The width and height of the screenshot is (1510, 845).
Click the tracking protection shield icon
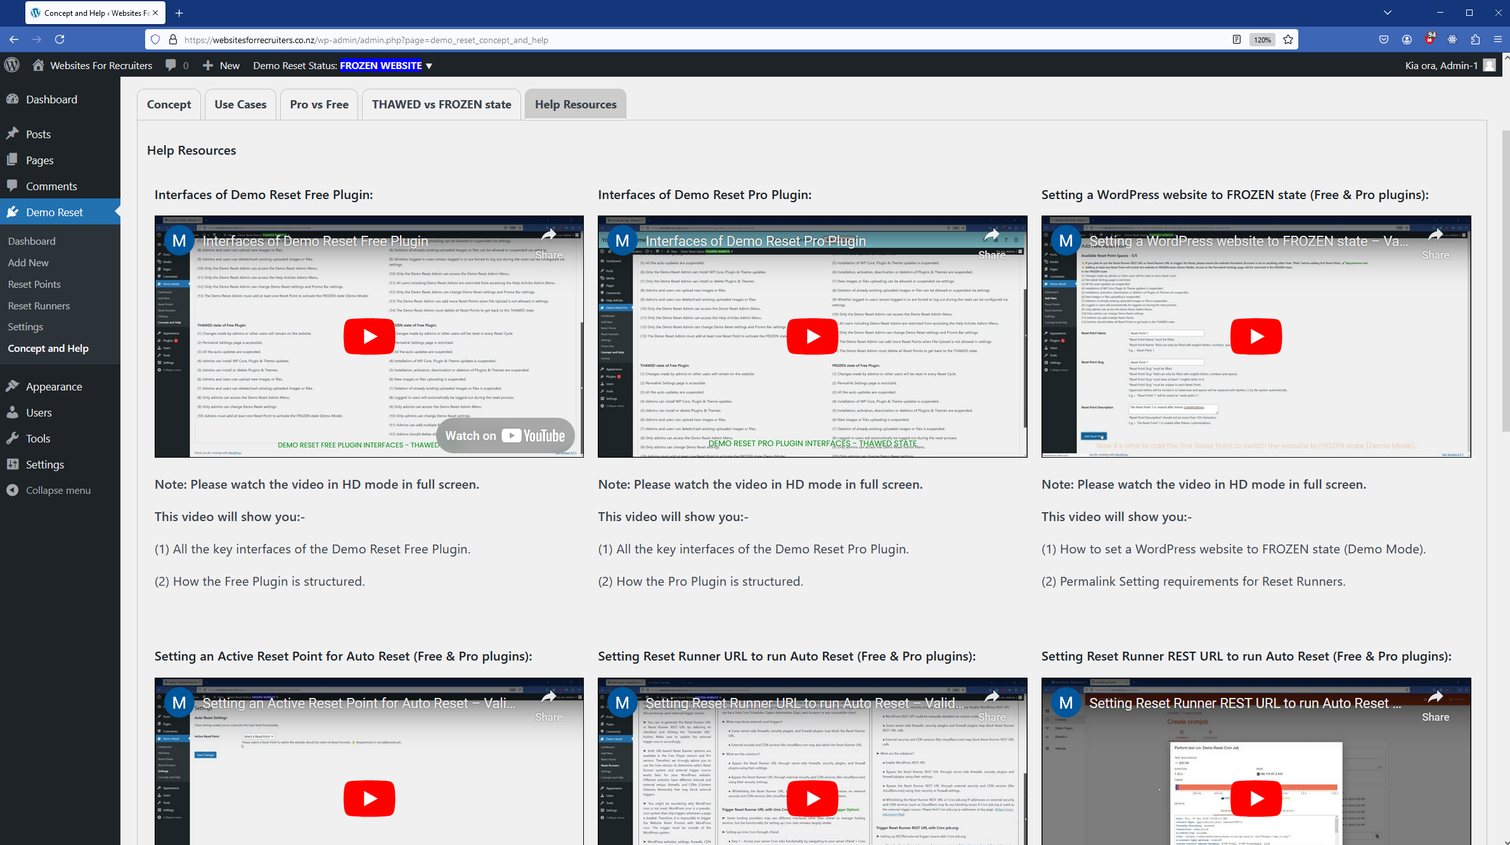click(x=155, y=39)
